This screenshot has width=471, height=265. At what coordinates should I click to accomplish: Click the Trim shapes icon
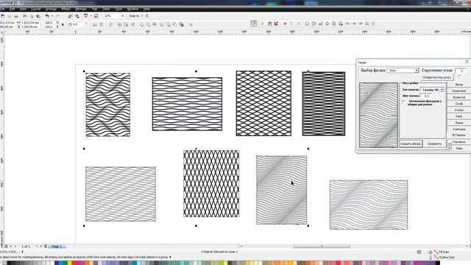pos(149,24)
